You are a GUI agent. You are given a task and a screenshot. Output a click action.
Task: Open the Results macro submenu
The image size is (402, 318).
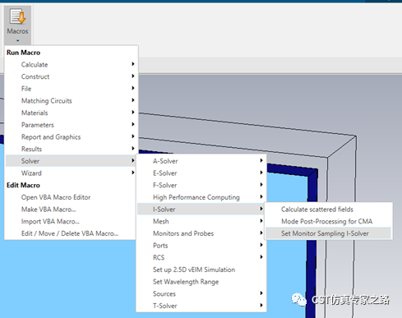pyautogui.click(x=71, y=149)
